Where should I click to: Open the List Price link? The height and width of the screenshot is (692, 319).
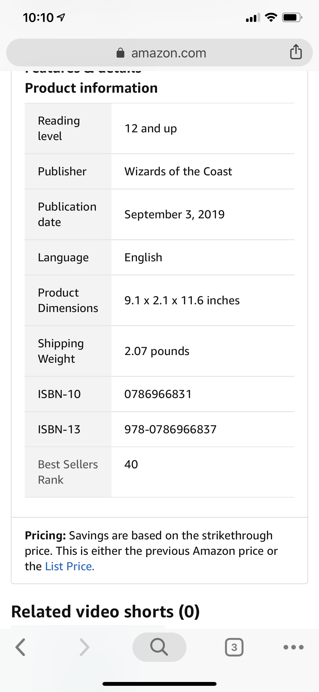point(70,566)
